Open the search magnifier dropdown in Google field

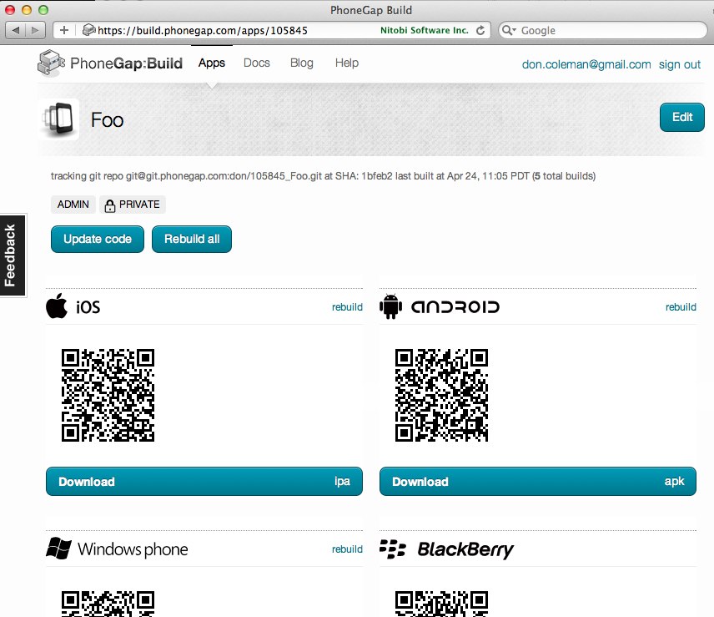[x=509, y=31]
